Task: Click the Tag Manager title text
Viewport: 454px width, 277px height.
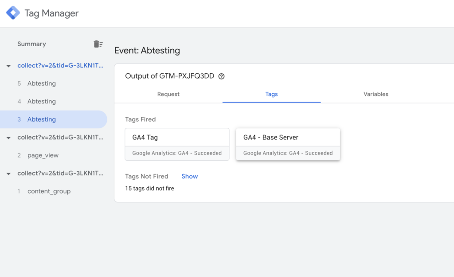Action: point(51,13)
